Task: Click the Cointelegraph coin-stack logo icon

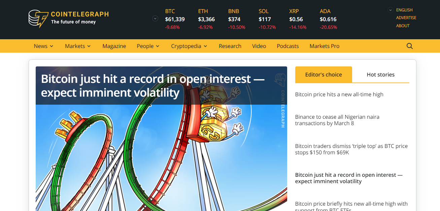Action: (38, 18)
